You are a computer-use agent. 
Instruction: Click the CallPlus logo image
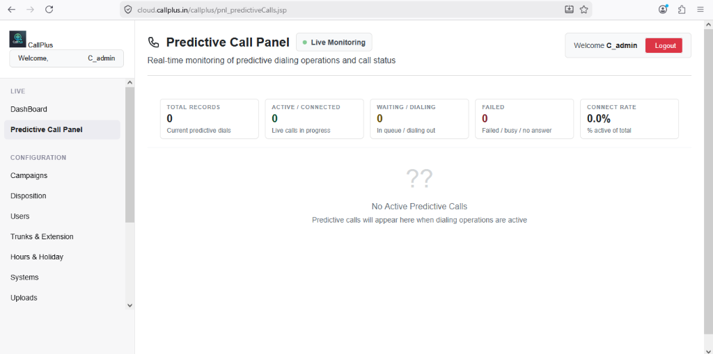17,39
